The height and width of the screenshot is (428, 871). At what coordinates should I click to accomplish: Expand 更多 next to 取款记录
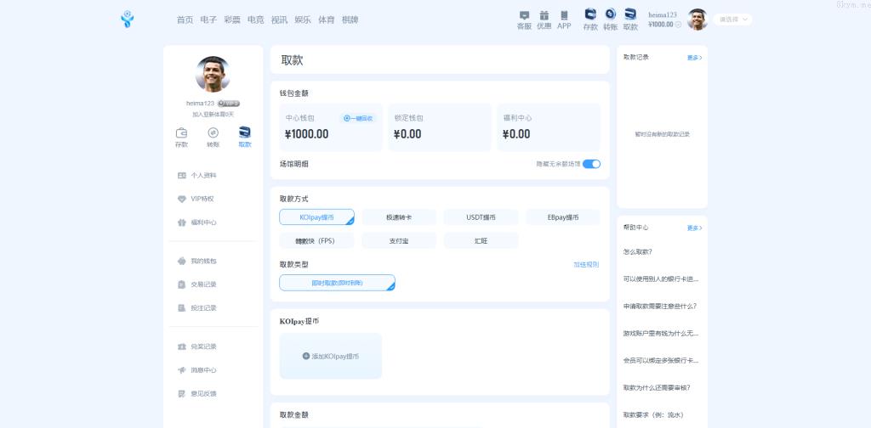click(694, 58)
